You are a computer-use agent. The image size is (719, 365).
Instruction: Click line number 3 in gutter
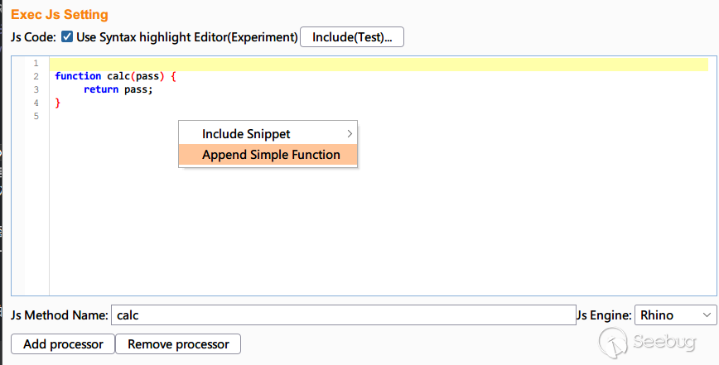pos(36,89)
